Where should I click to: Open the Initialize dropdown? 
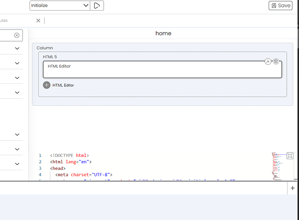coord(60,6)
